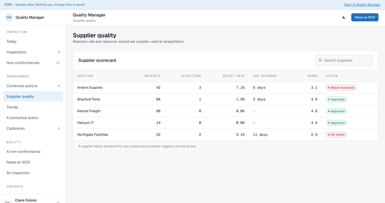Screen dimensions: 385x203
Task: Open Calibration in the sidebar
Action: 33,128
